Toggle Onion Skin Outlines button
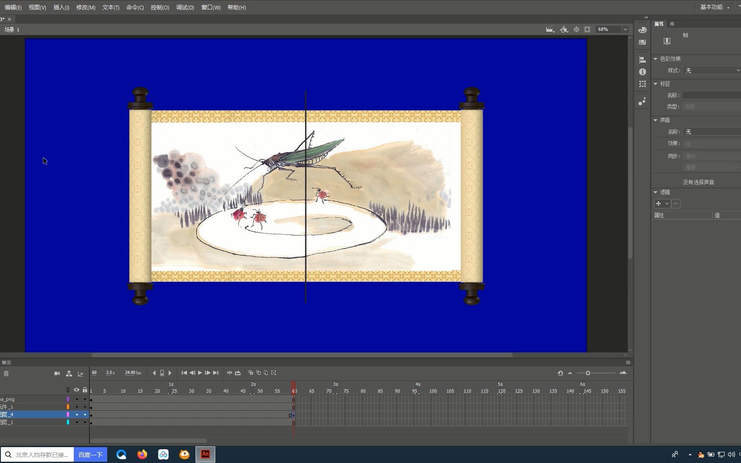 258,373
